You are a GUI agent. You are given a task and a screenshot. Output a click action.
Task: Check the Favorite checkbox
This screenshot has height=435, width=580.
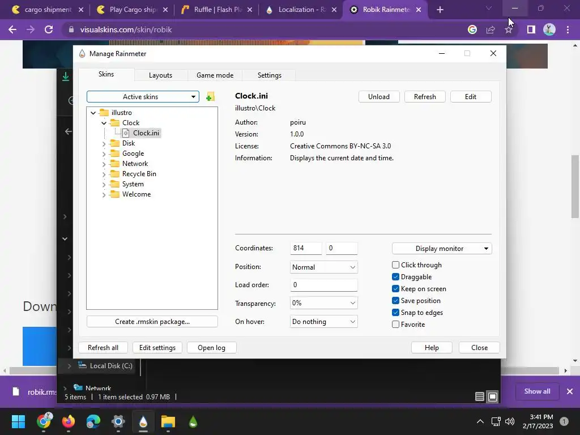pos(395,325)
